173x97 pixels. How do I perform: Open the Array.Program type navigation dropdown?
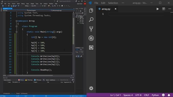click(38, 11)
